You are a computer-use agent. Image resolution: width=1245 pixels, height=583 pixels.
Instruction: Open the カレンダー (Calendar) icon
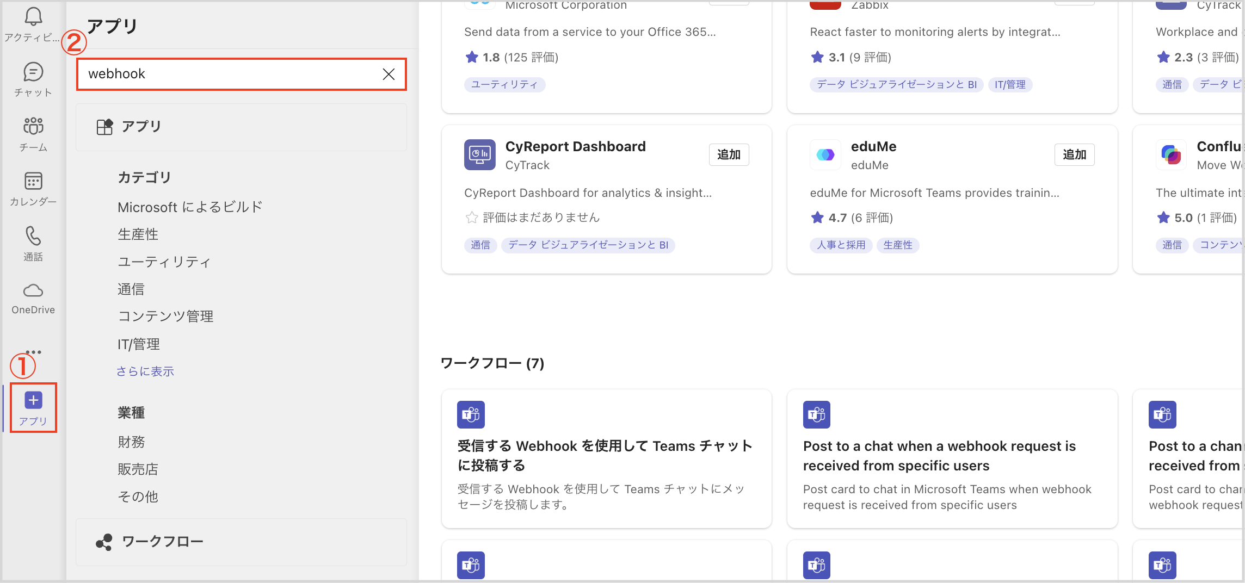[x=33, y=188]
